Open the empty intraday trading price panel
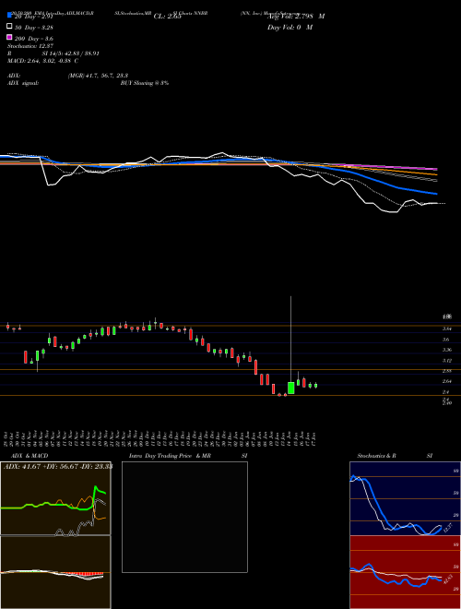461x609 pixels. (184, 517)
